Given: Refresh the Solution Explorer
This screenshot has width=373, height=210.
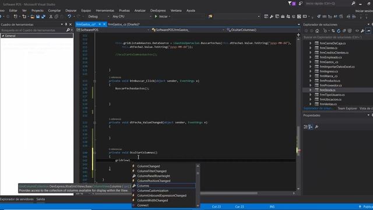Looking at the screenshot, I should point(339,31).
